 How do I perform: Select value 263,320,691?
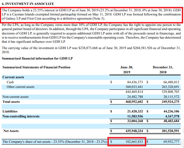171,87
